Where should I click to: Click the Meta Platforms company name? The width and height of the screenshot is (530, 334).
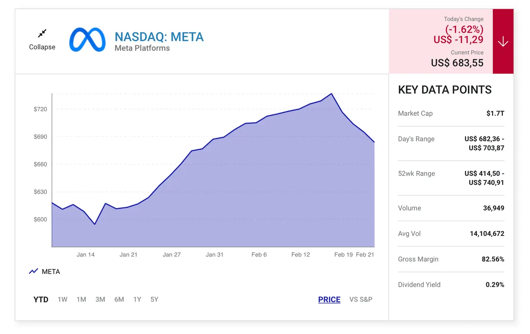(x=142, y=48)
